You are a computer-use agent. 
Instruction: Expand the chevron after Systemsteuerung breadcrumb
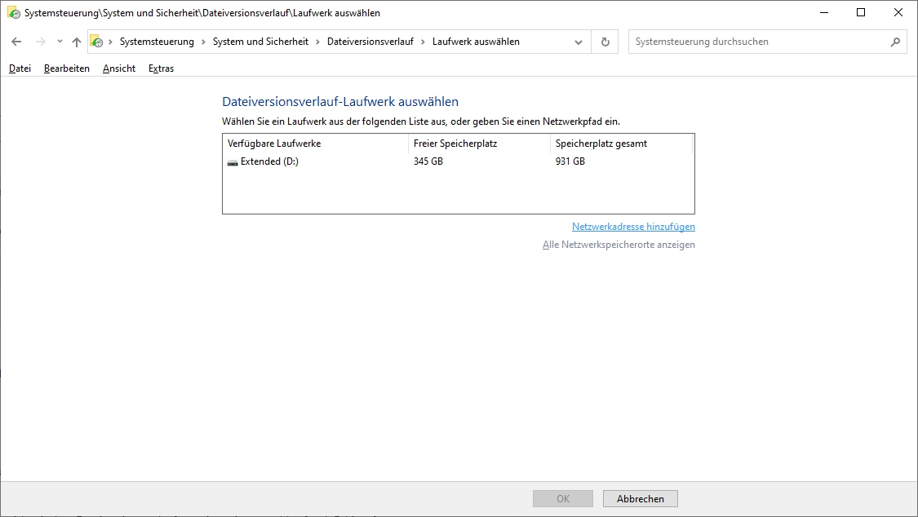[x=203, y=42]
